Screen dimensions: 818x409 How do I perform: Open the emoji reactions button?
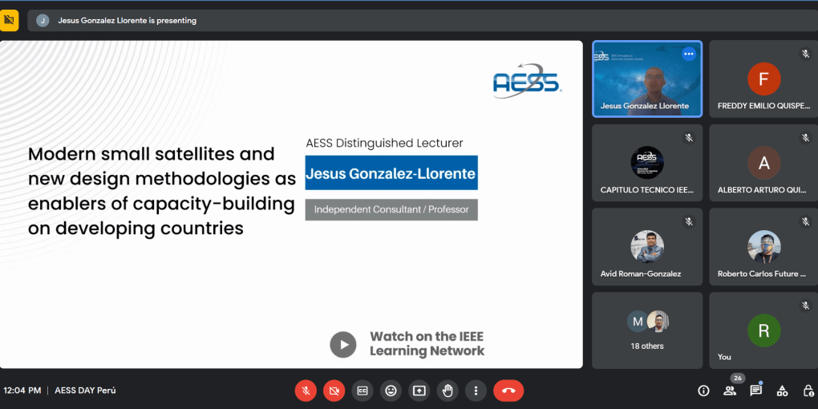tap(391, 391)
